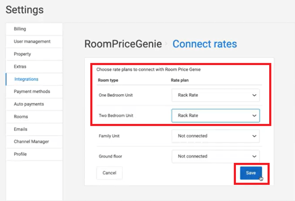Select the Integrations sidebar item
The image size is (295, 201).
(26, 79)
